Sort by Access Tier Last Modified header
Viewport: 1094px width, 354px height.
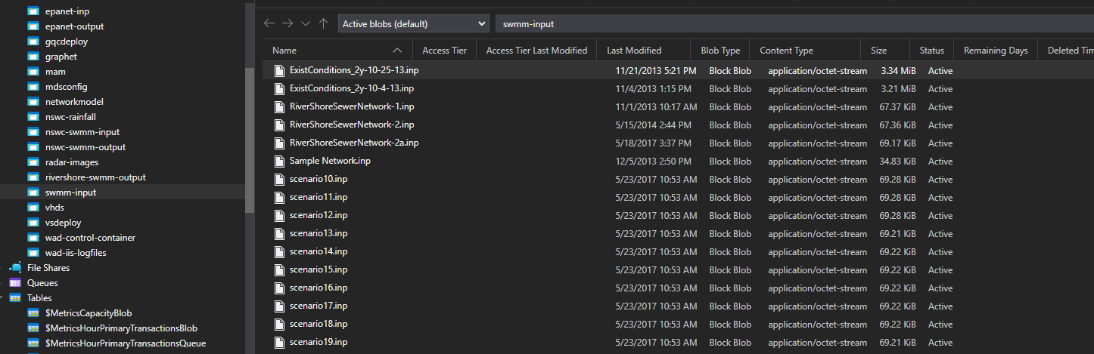(x=536, y=51)
